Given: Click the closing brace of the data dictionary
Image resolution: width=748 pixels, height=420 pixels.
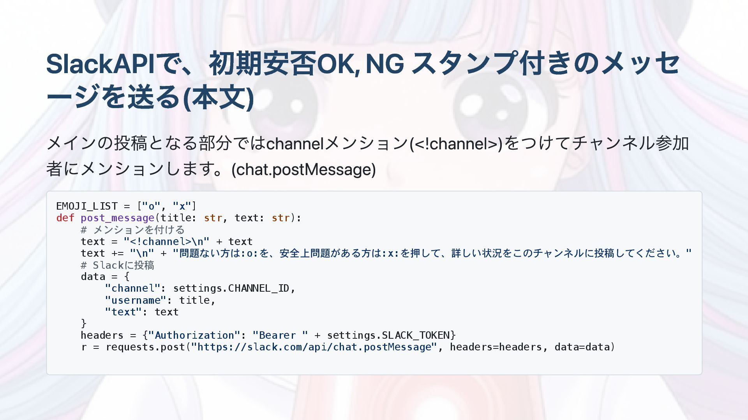Looking at the screenshot, I should [x=83, y=324].
